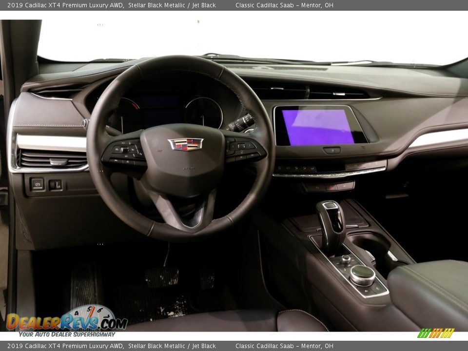The width and height of the screenshot is (468, 351).
Task: Toggle the second switch on the lower left dash
Action: tap(55, 185)
